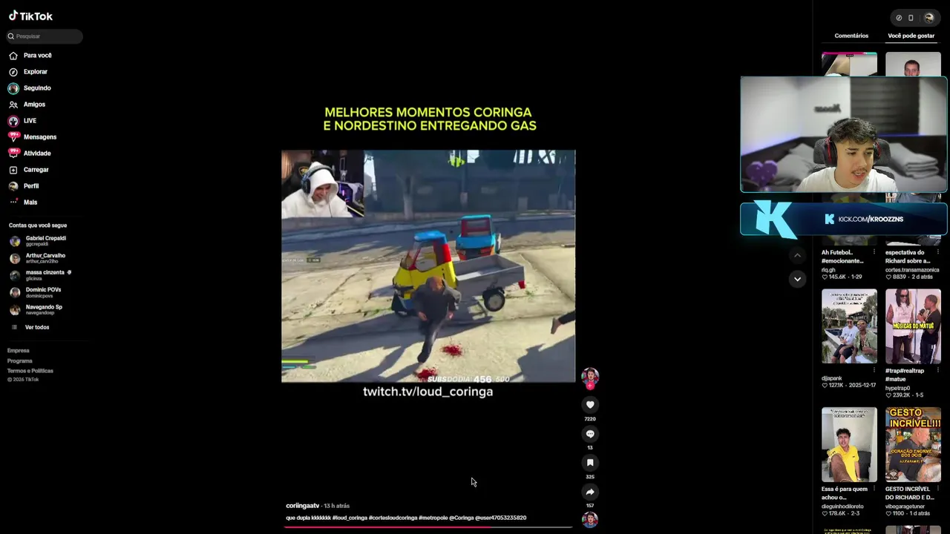The width and height of the screenshot is (950, 534).
Task: Click the Carregar plus icon
Action: [x=13, y=170]
